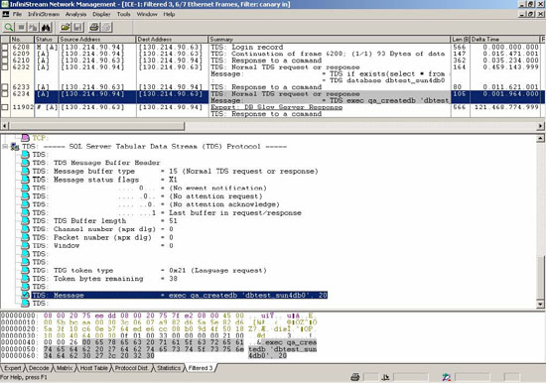
Task: Click the InfiniStream app icon in title bar
Action: click(x=5, y=4)
